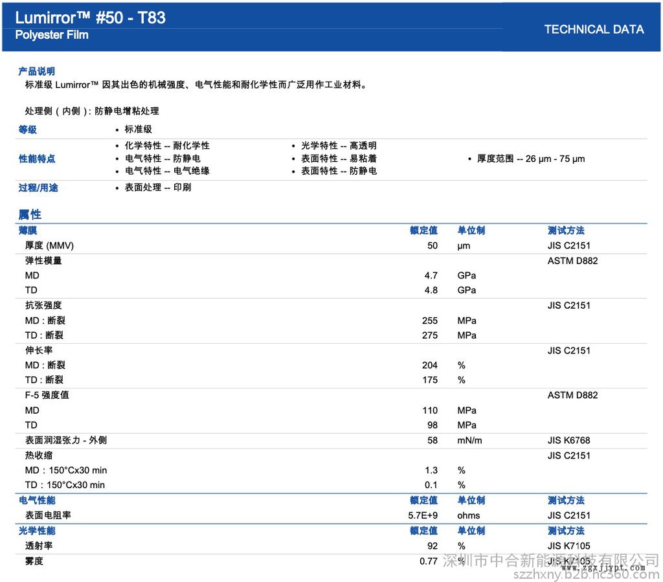Viewport: 663px width, 582px height.
Task: Select the JIS K6768 test method text
Action: pos(568,440)
